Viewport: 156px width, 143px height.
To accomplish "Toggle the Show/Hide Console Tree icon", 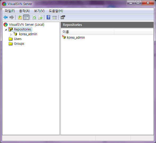I will [26, 17].
